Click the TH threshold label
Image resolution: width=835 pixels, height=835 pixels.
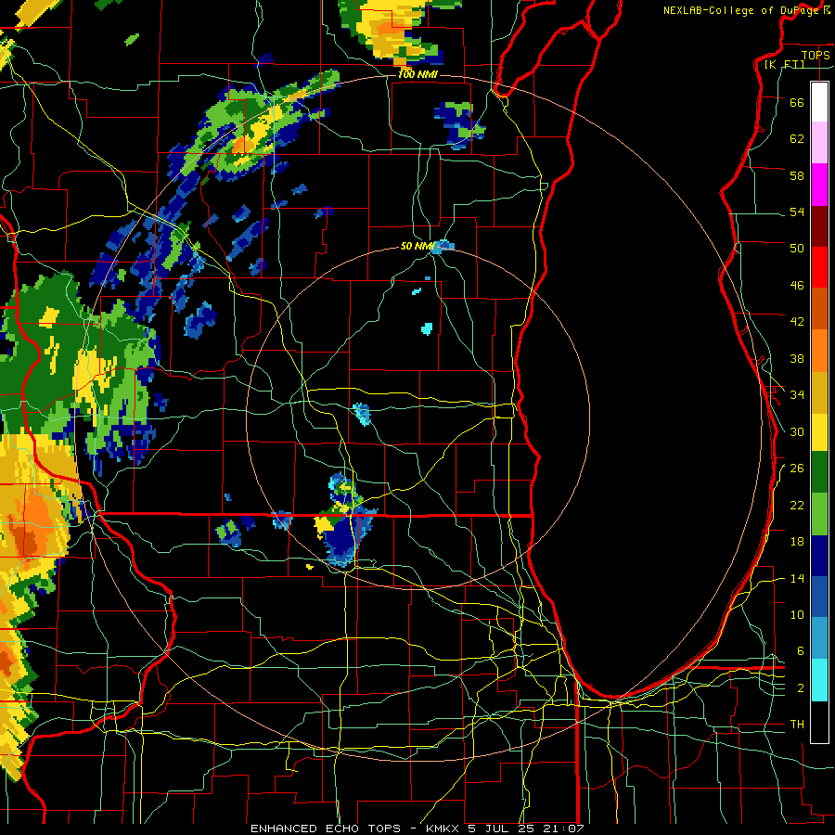(797, 724)
